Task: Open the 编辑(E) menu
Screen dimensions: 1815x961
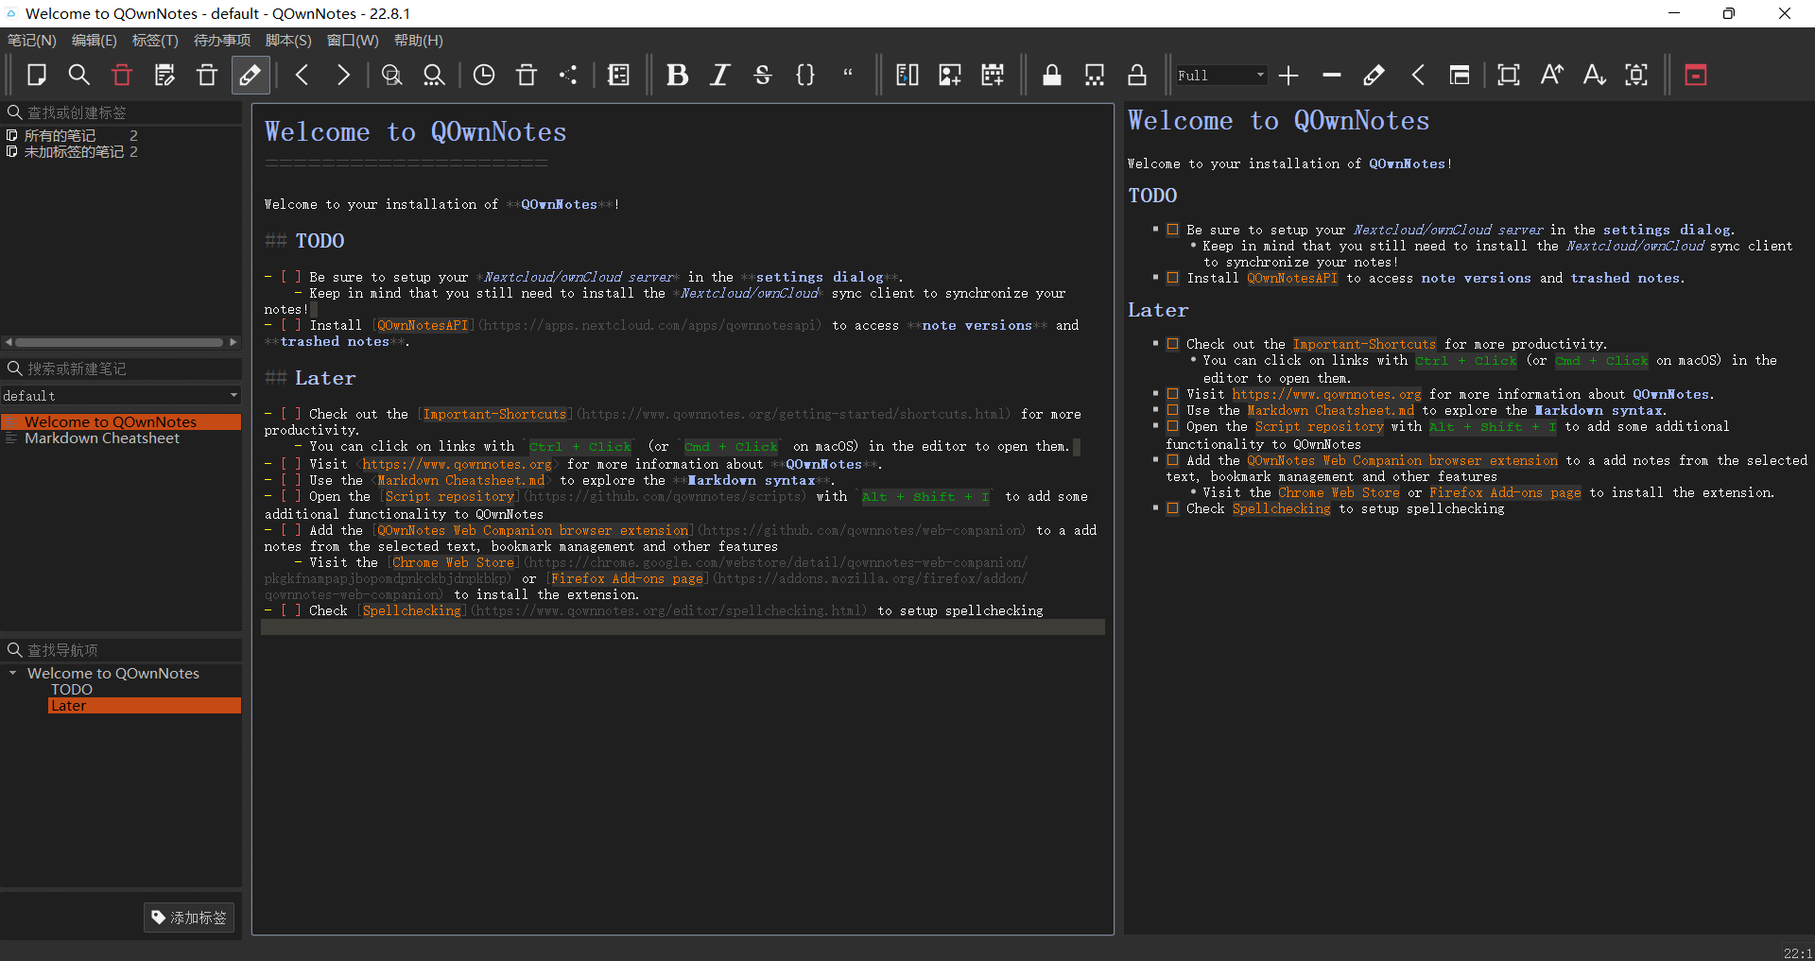Action: (x=95, y=41)
